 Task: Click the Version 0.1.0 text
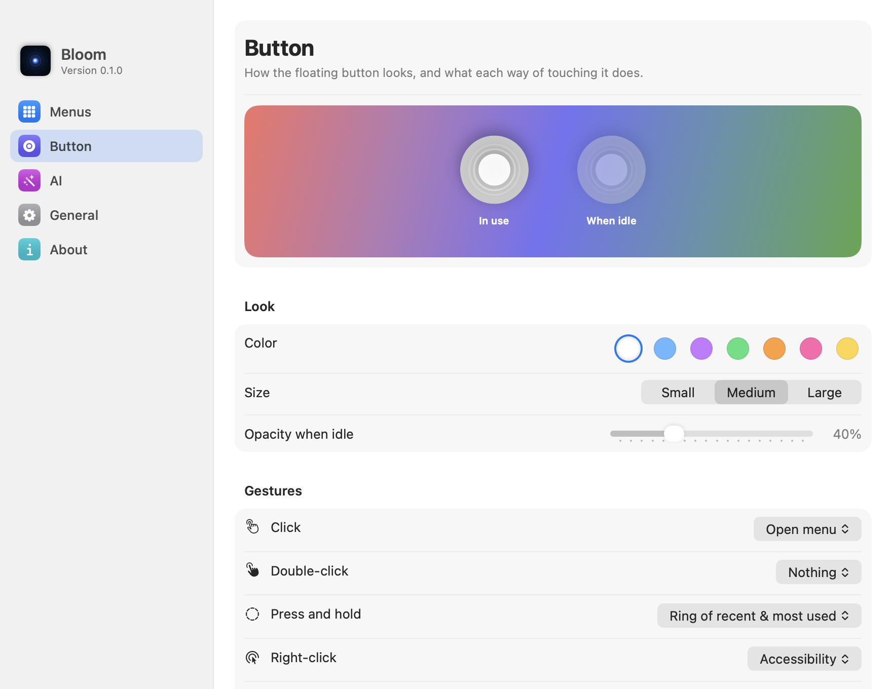(92, 70)
